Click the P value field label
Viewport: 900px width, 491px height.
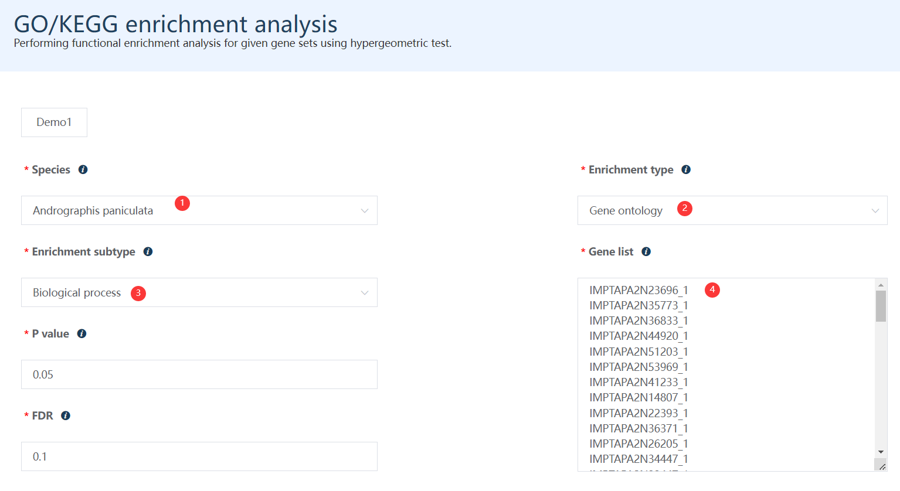pos(50,333)
